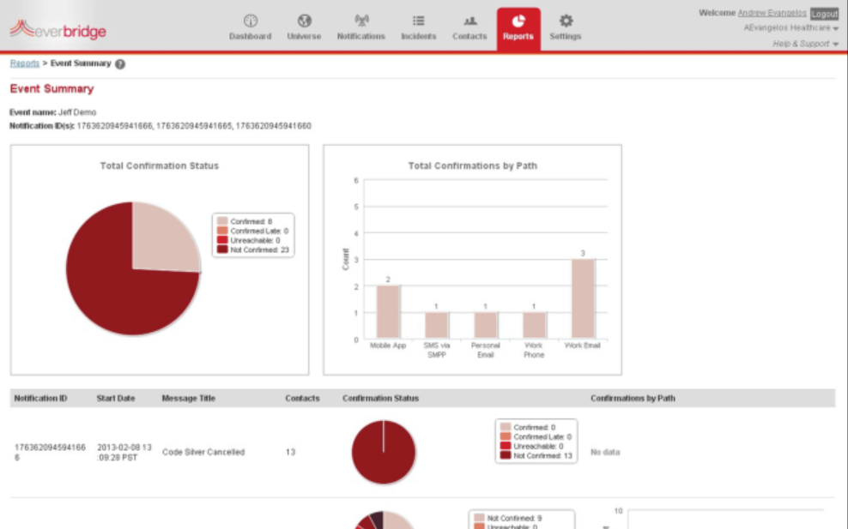Open the Universe globe icon
848x529 pixels.
pyautogui.click(x=304, y=21)
